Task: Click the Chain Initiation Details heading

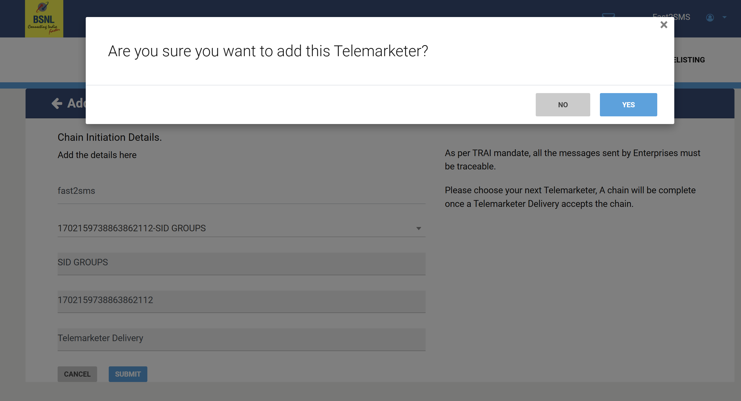Action: click(x=110, y=137)
